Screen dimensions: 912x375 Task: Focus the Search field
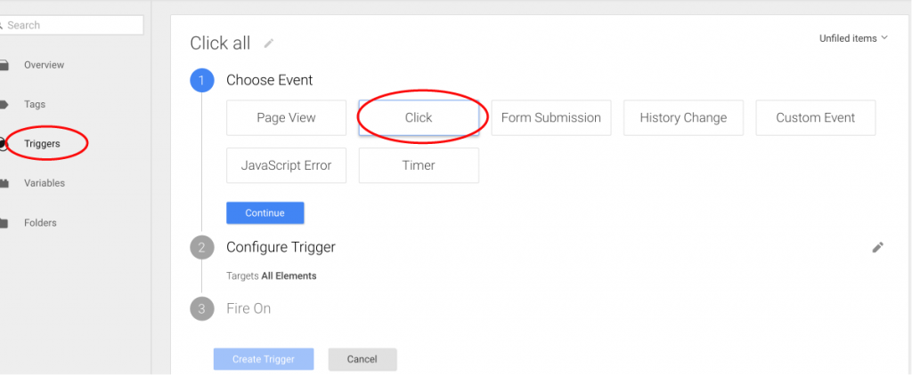[x=69, y=26]
